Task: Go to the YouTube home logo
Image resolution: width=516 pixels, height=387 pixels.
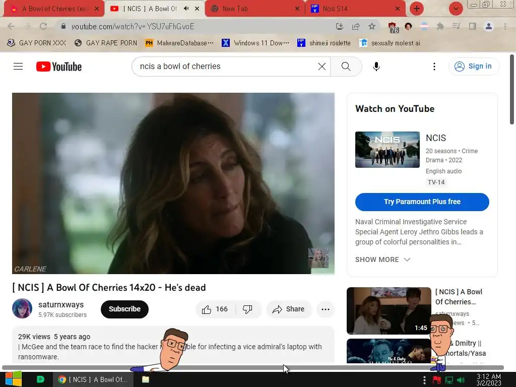Action: point(59,67)
